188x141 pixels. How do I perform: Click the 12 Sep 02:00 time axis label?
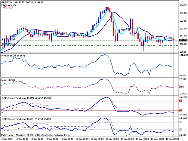click(37, 139)
